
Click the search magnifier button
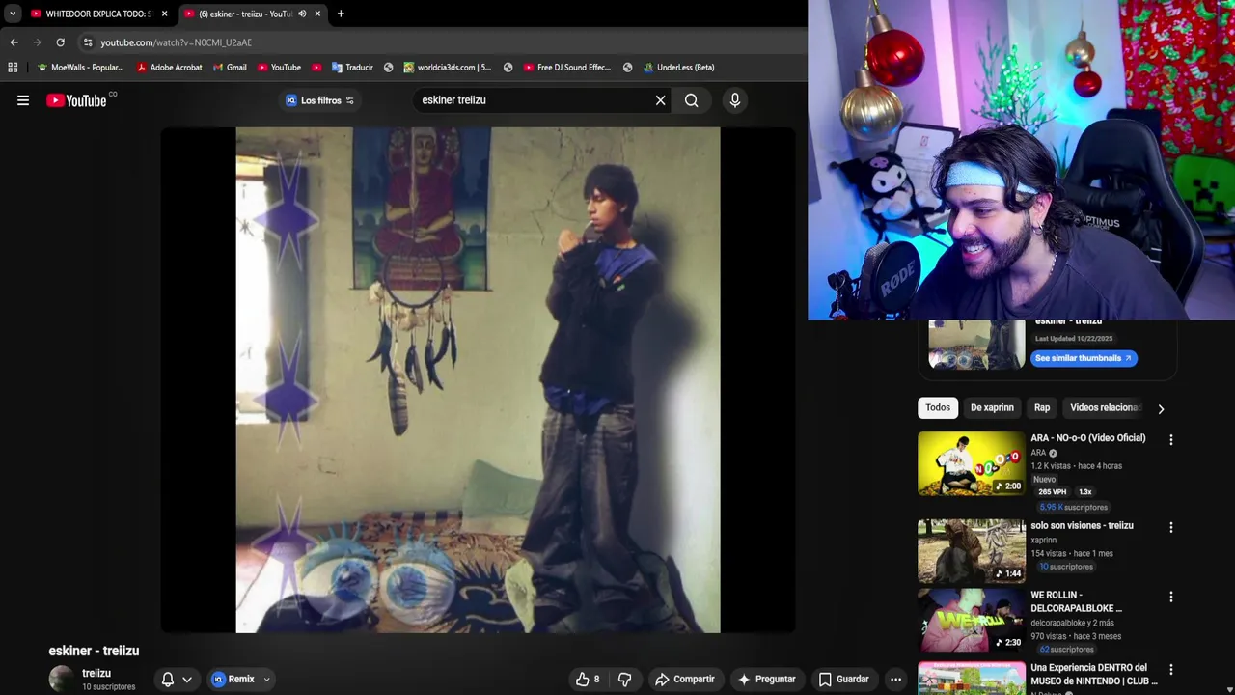click(692, 100)
